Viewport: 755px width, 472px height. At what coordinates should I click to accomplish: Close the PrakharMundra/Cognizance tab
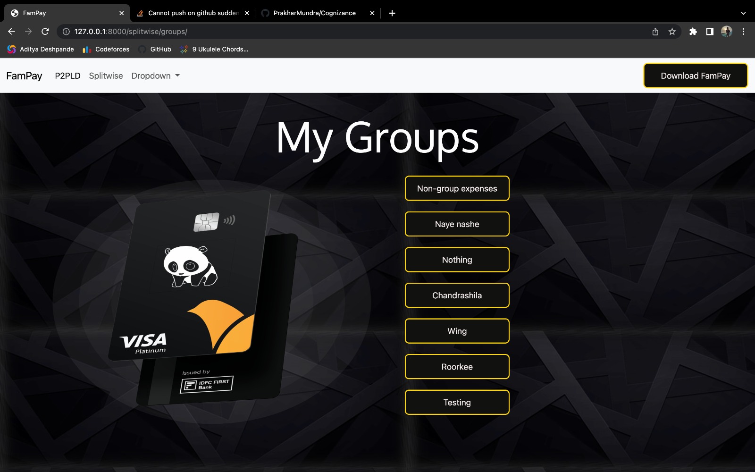[372, 13]
